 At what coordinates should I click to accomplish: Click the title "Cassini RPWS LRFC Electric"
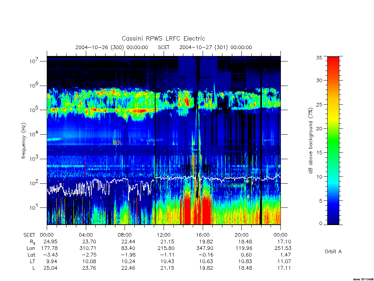coord(163,38)
